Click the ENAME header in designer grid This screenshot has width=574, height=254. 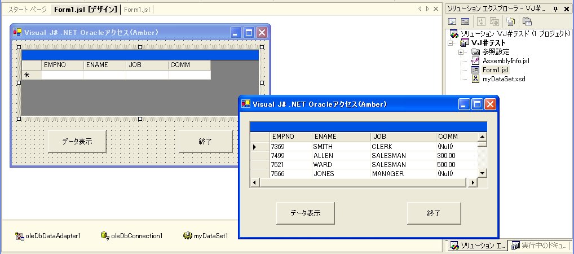(x=105, y=65)
